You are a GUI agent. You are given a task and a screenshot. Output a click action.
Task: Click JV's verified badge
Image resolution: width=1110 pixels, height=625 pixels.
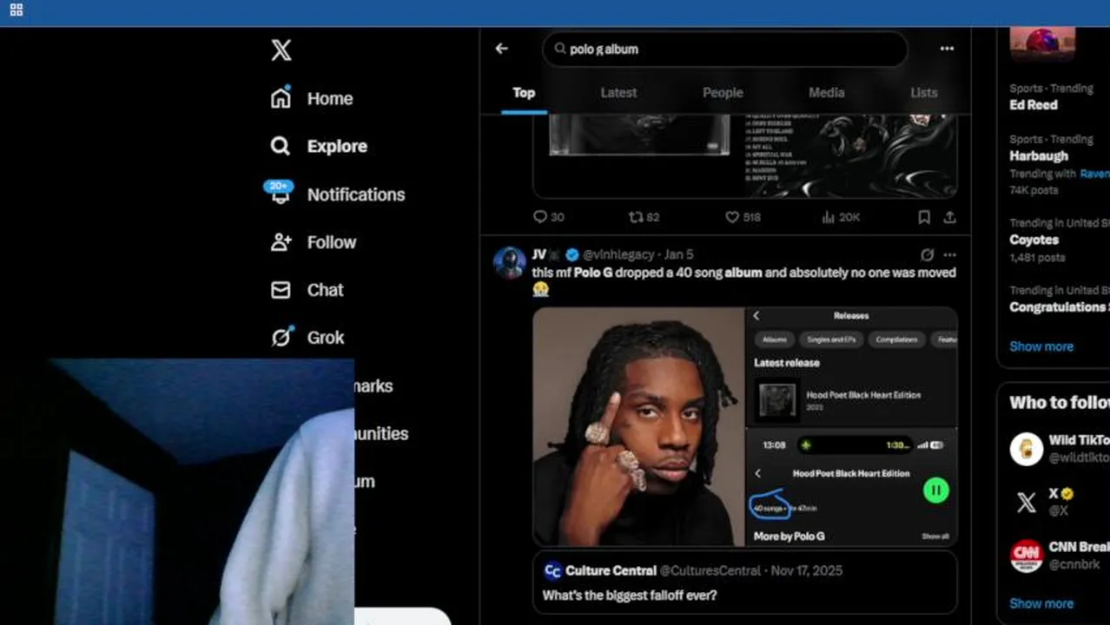[572, 254]
